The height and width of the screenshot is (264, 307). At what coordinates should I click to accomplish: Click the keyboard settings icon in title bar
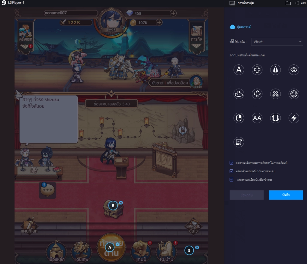tap(232, 3)
